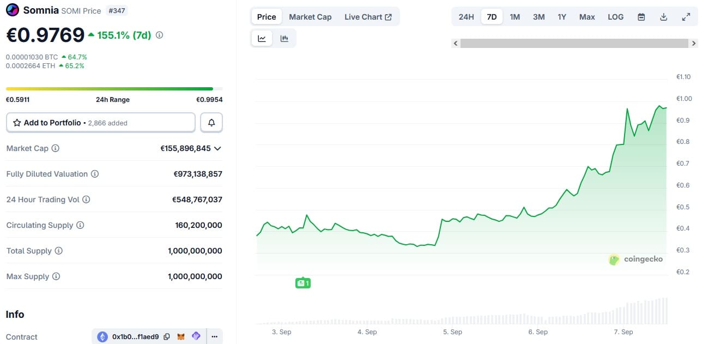The image size is (708, 344).
Task: Click info icon next to 155.1% (7d)
Action: (x=159, y=35)
